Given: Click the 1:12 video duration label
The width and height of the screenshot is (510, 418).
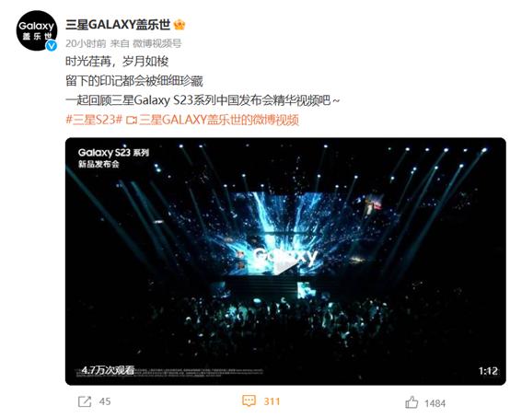Looking at the screenshot, I should click(488, 371).
